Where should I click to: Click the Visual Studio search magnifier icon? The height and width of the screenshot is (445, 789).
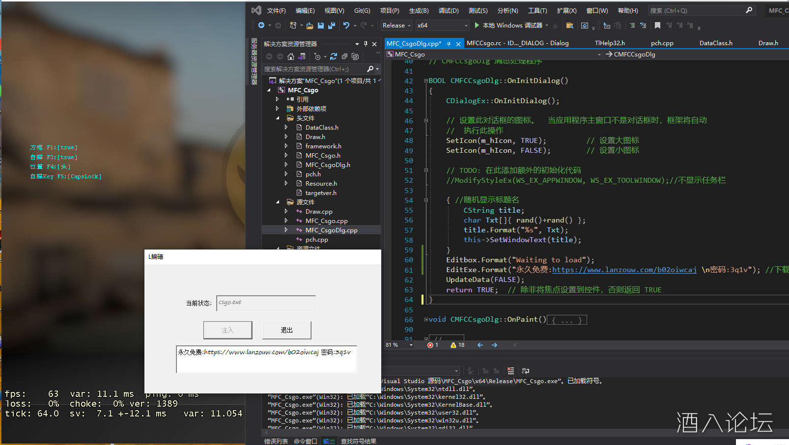pyautogui.click(x=749, y=10)
